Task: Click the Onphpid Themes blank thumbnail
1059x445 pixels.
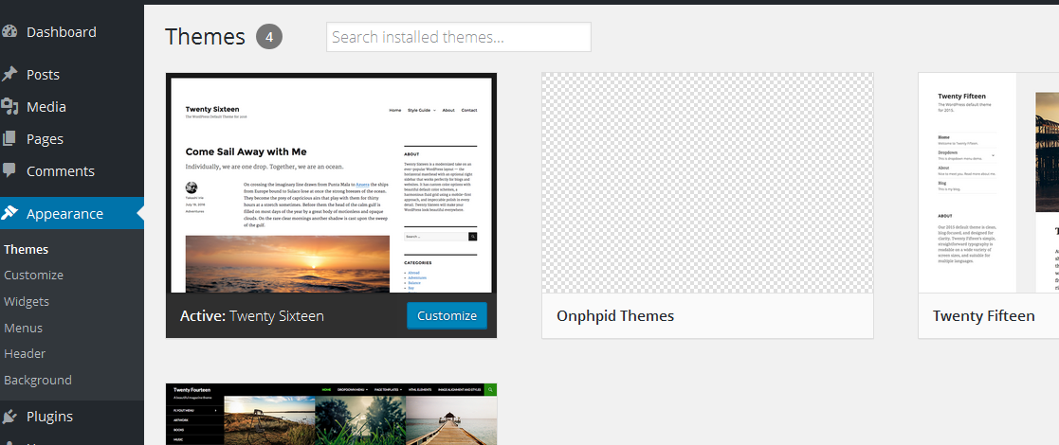Action: pyautogui.click(x=707, y=183)
